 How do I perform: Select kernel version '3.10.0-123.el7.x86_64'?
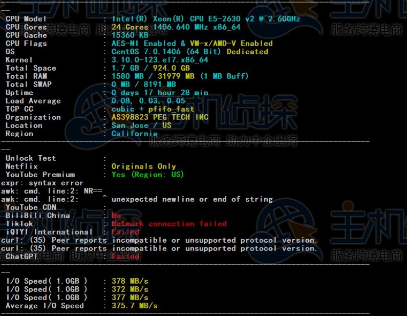(x=160, y=60)
